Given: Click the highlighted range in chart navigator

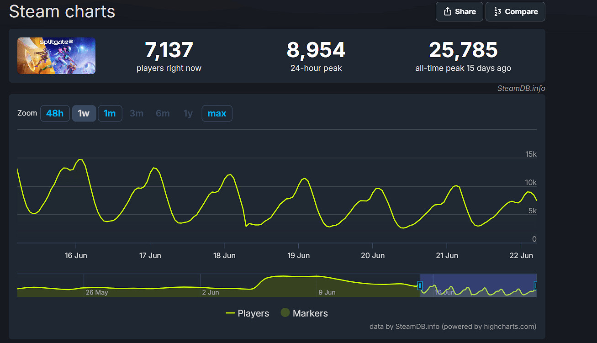Looking at the screenshot, I should [x=477, y=285].
